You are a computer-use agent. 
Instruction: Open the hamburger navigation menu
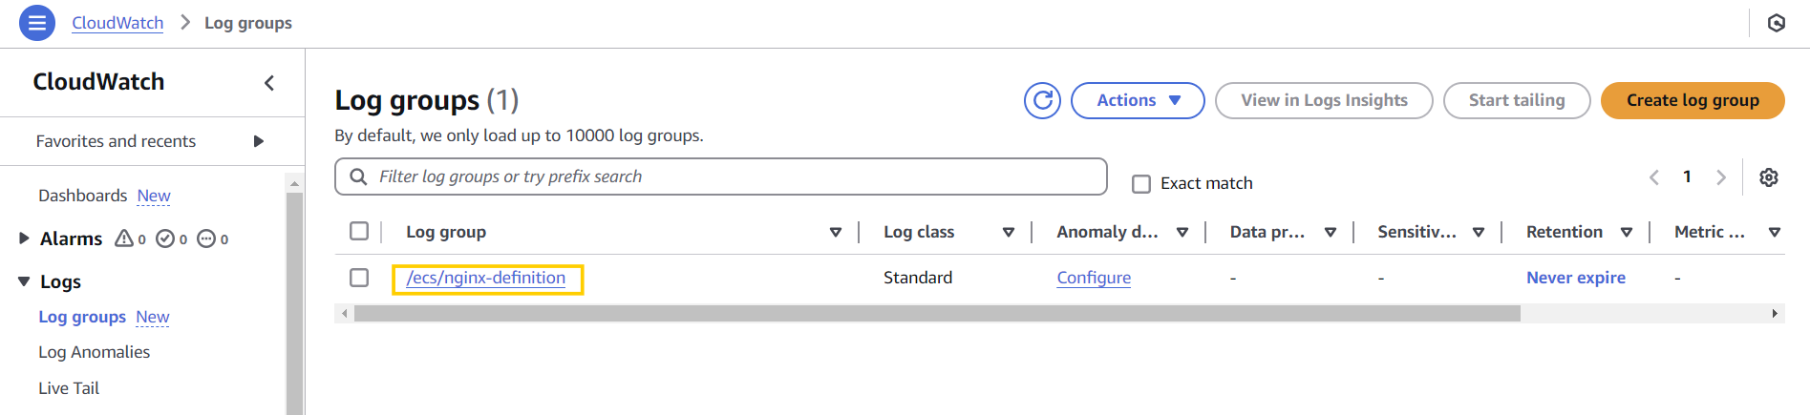point(36,23)
